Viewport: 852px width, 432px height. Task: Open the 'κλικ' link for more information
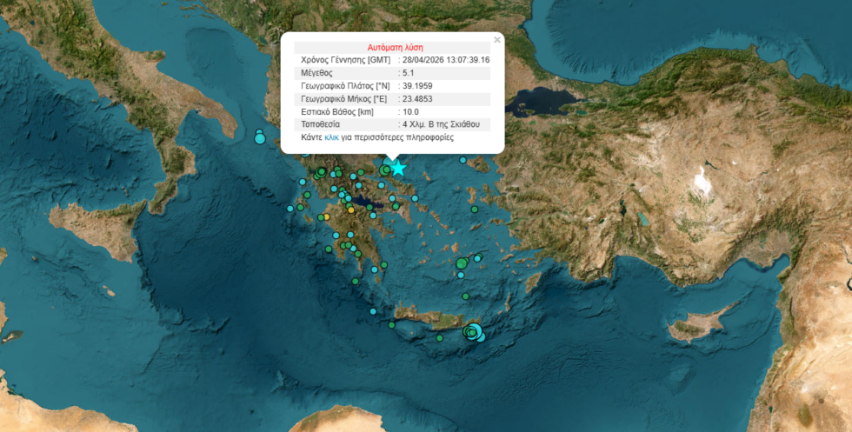(x=331, y=137)
